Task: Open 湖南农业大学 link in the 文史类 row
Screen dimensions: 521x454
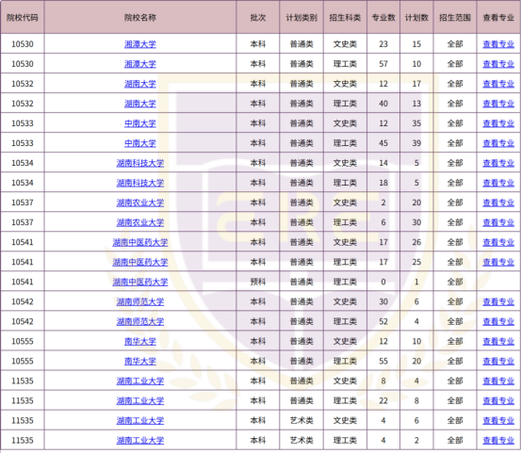Action: (139, 203)
